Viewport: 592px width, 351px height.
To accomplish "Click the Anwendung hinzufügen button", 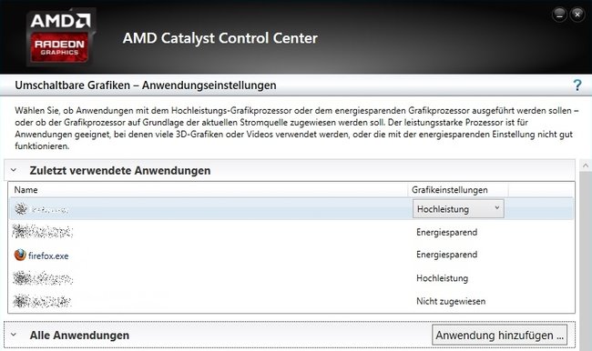I will point(499,335).
